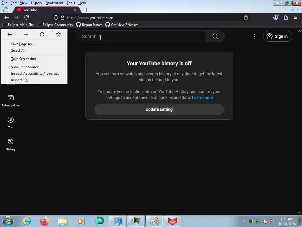302x227 pixels.
Task: Launch Internet Explorer from taskbar
Action: pyautogui.click(x=26, y=221)
